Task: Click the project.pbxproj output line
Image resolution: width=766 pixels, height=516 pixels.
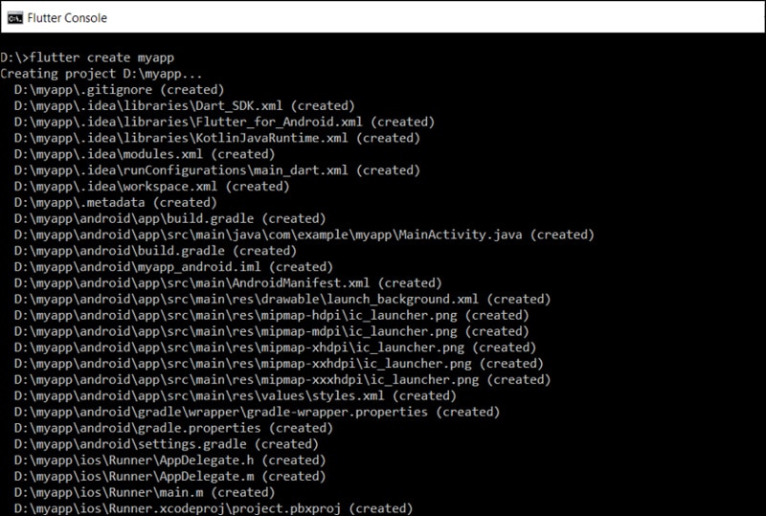Action: point(213,508)
